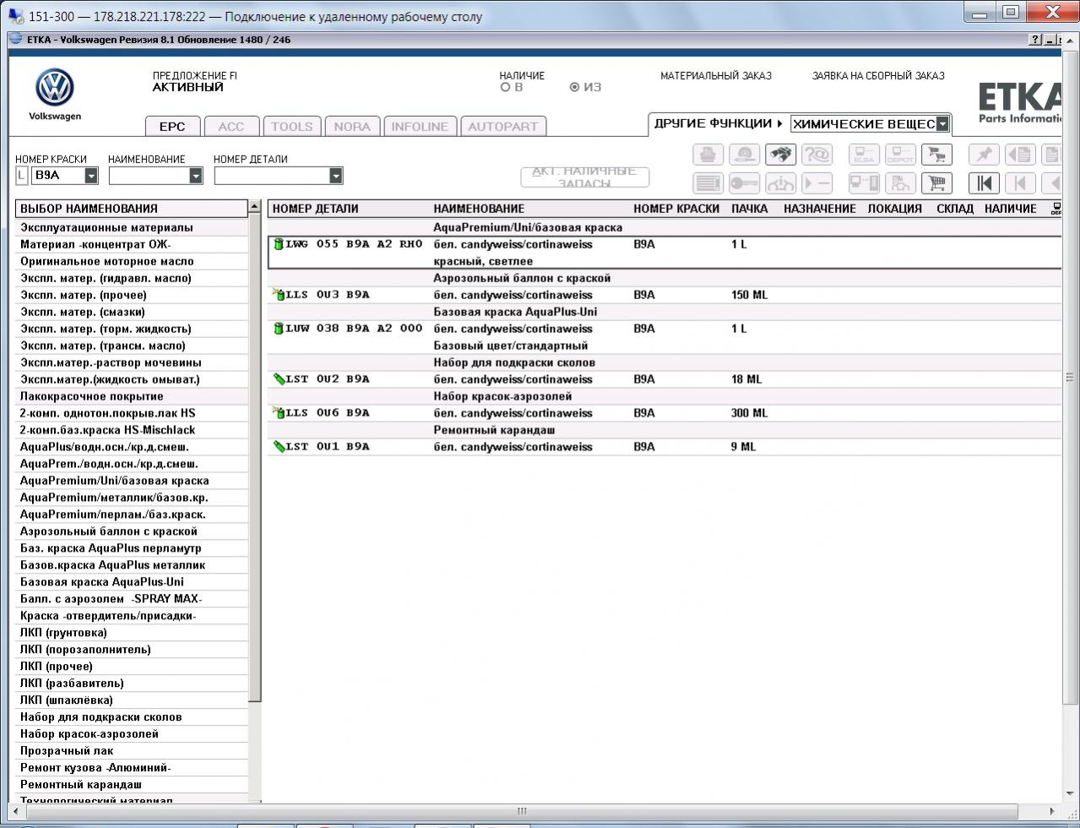Click the question-at email inquiry icon
This screenshot has height=828, width=1080.
click(x=817, y=155)
